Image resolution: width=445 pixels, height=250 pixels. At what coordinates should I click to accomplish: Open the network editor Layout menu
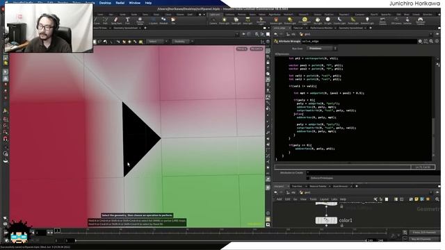pyautogui.click(x=324, y=199)
